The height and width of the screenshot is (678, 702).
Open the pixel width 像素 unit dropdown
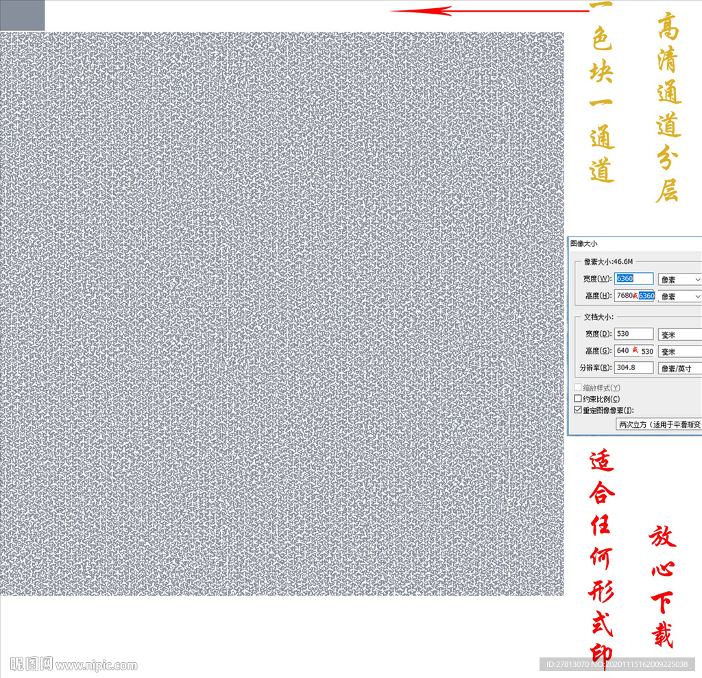point(679,280)
